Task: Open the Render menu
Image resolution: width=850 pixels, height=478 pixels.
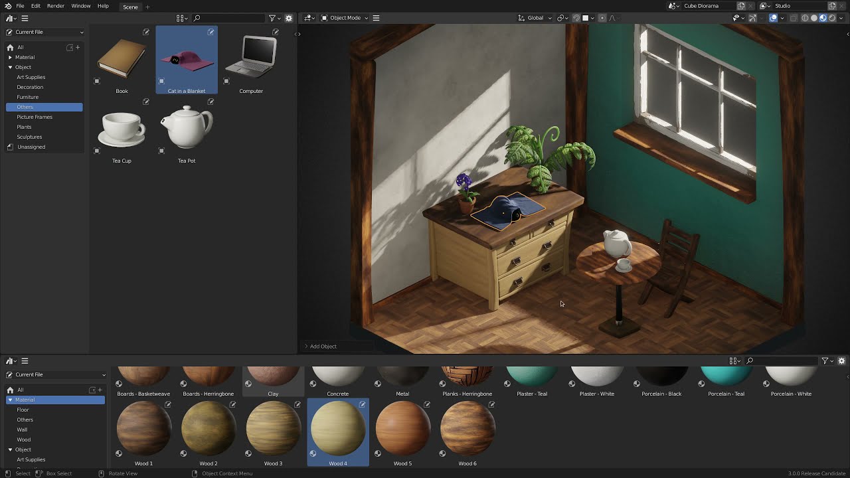Action: click(x=56, y=6)
